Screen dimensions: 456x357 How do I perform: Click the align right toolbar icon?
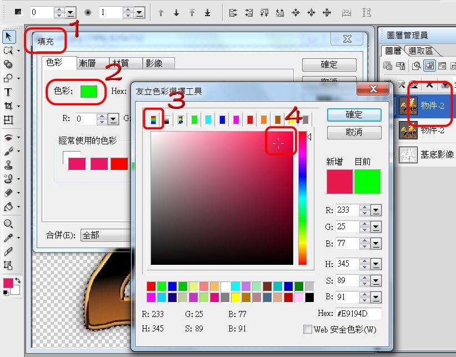tap(249, 13)
